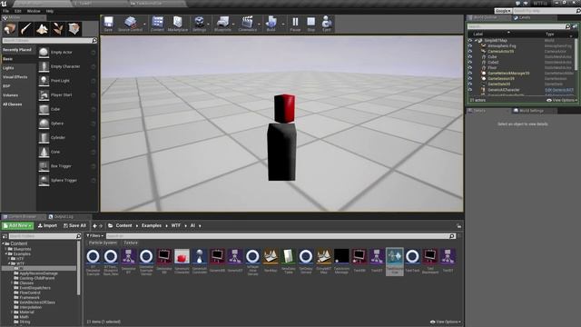Expand the arrow after AI in breadcrumb
The image size is (581, 327).
200,226
